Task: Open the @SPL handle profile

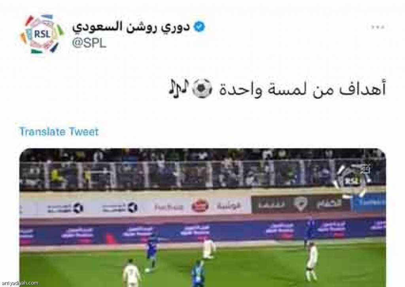Action: [x=89, y=43]
